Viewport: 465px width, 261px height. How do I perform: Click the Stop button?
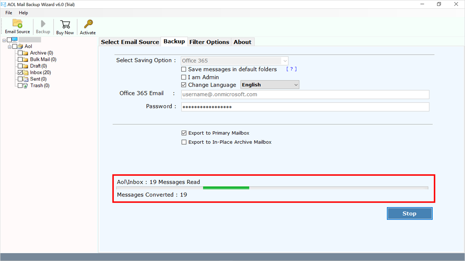click(x=409, y=214)
